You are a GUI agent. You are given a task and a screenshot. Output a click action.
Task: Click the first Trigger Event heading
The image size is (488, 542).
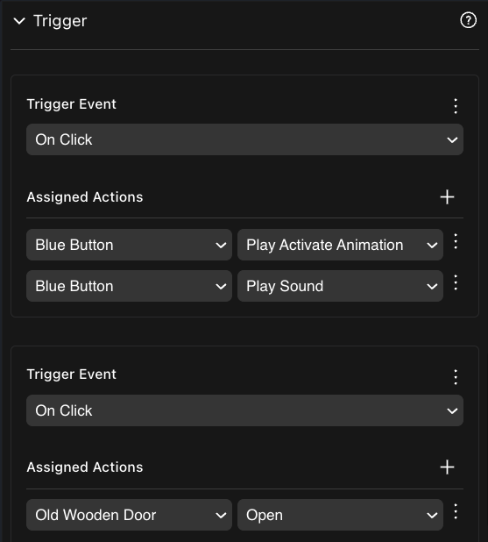(x=72, y=104)
